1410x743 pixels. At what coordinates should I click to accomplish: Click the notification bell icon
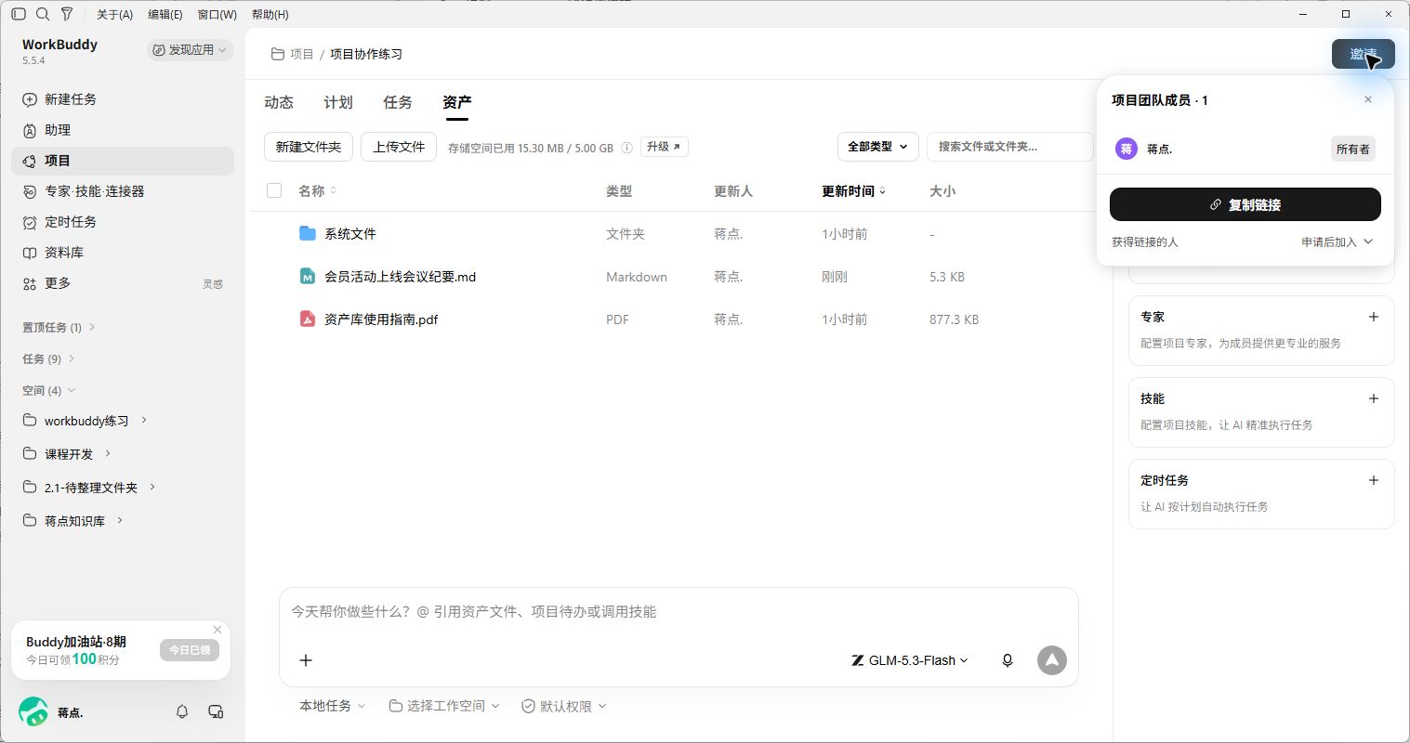click(182, 711)
